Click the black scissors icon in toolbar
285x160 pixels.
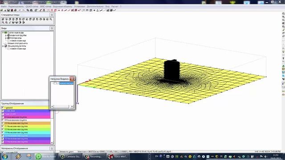[84, 10]
